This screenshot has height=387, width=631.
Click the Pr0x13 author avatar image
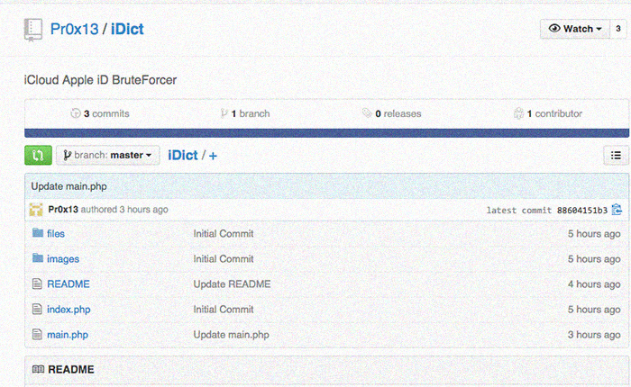pos(36,210)
